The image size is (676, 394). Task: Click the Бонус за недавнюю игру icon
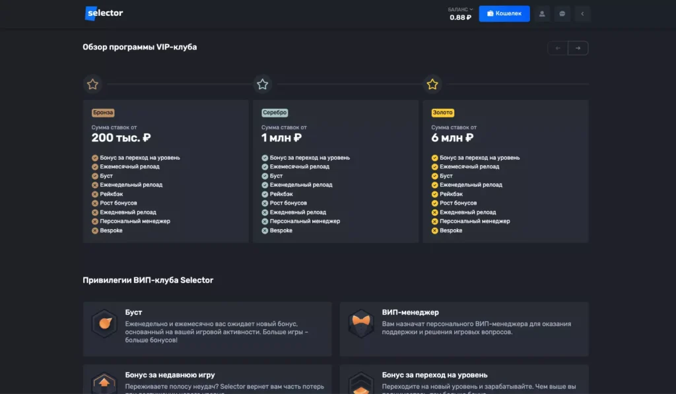[104, 383]
